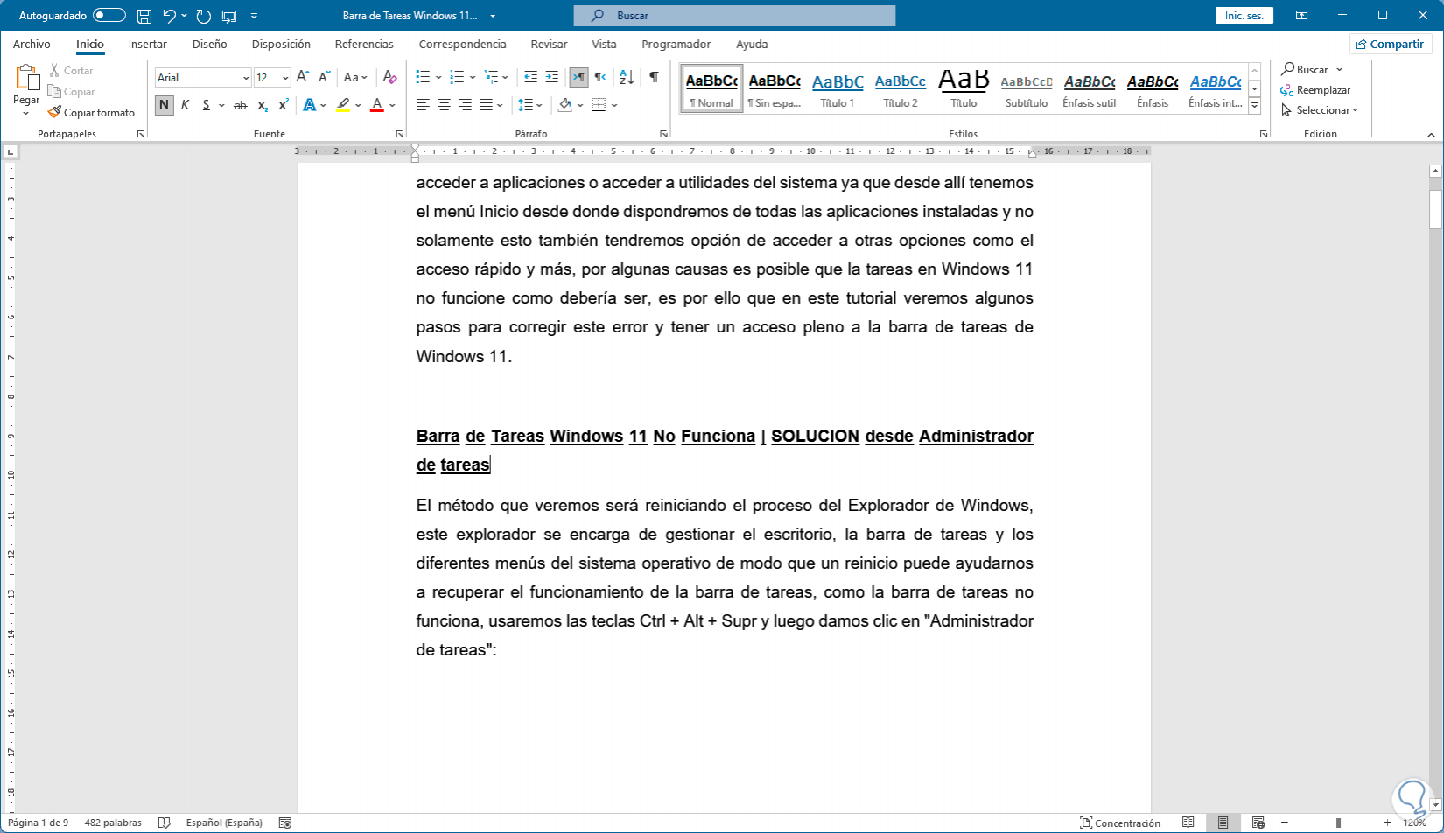Screen dimensions: 1444x833
Task: Increase the paragraph indent
Action: pyautogui.click(x=551, y=77)
